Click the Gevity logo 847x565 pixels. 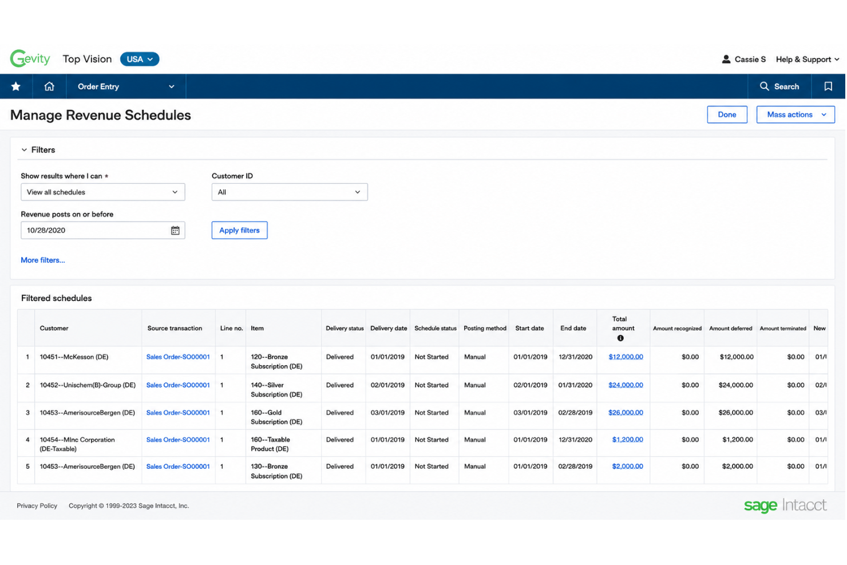click(x=30, y=58)
